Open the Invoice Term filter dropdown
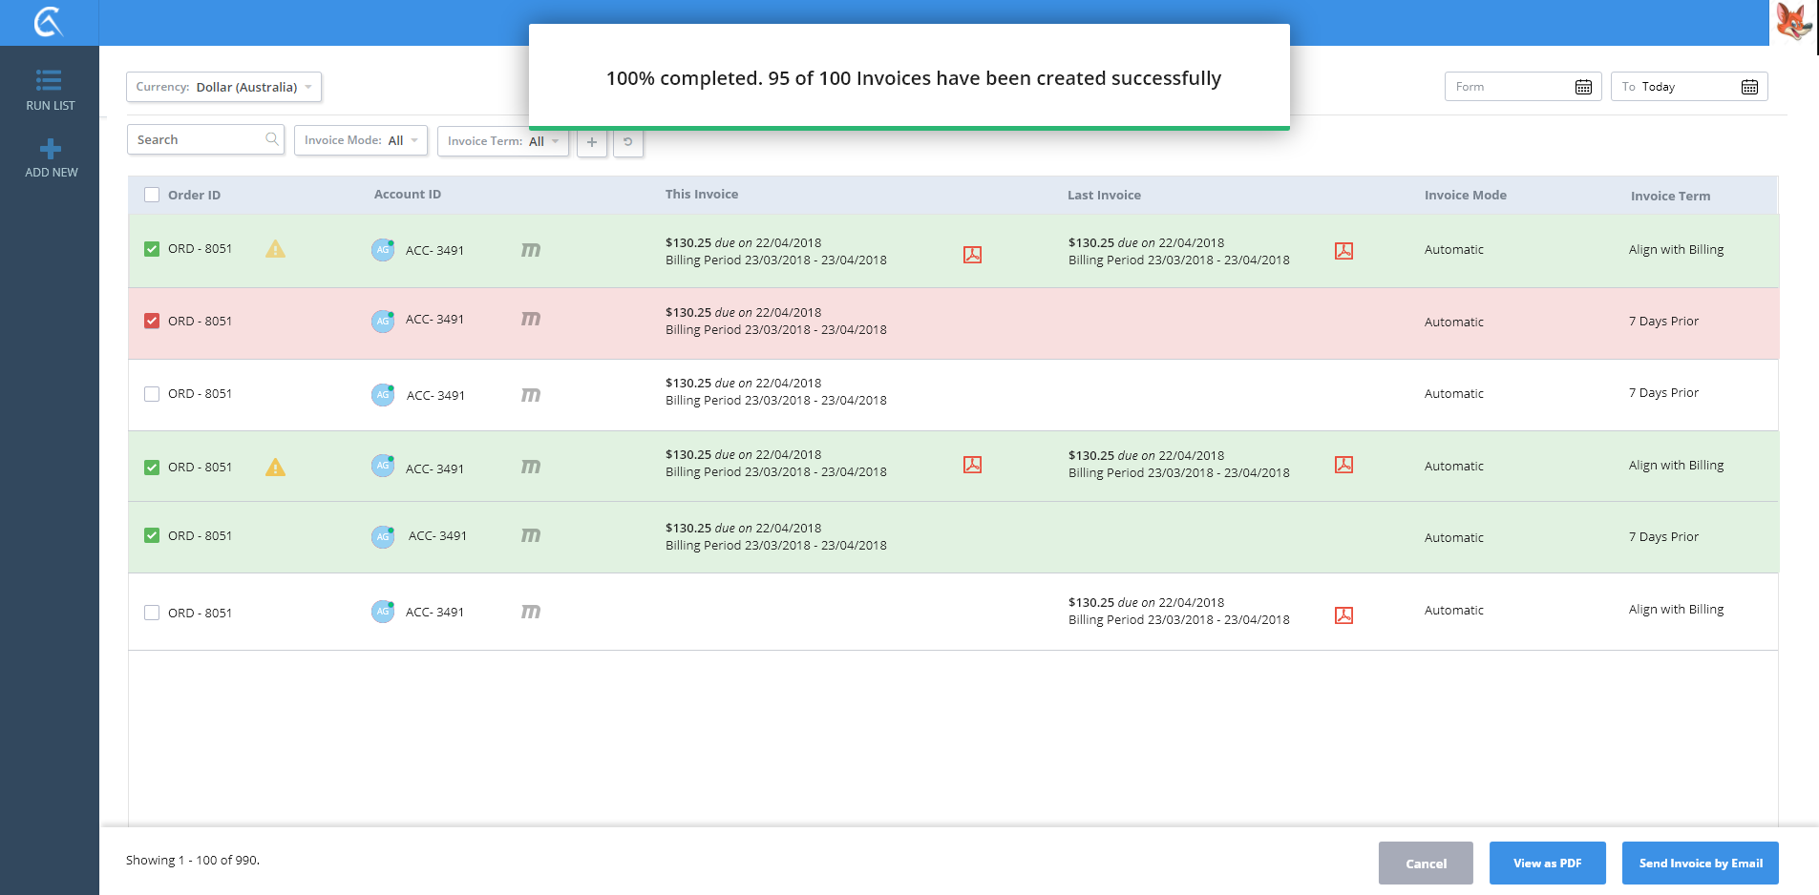The height and width of the screenshot is (895, 1819). [502, 141]
